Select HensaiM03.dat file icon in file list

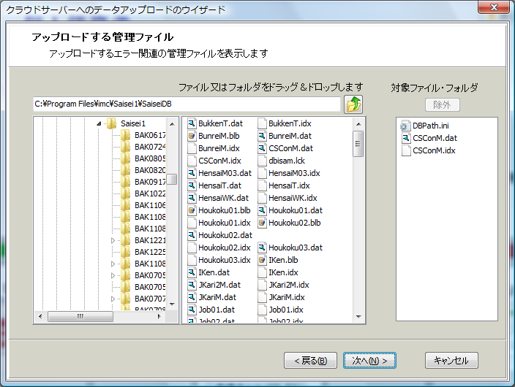click(x=192, y=174)
